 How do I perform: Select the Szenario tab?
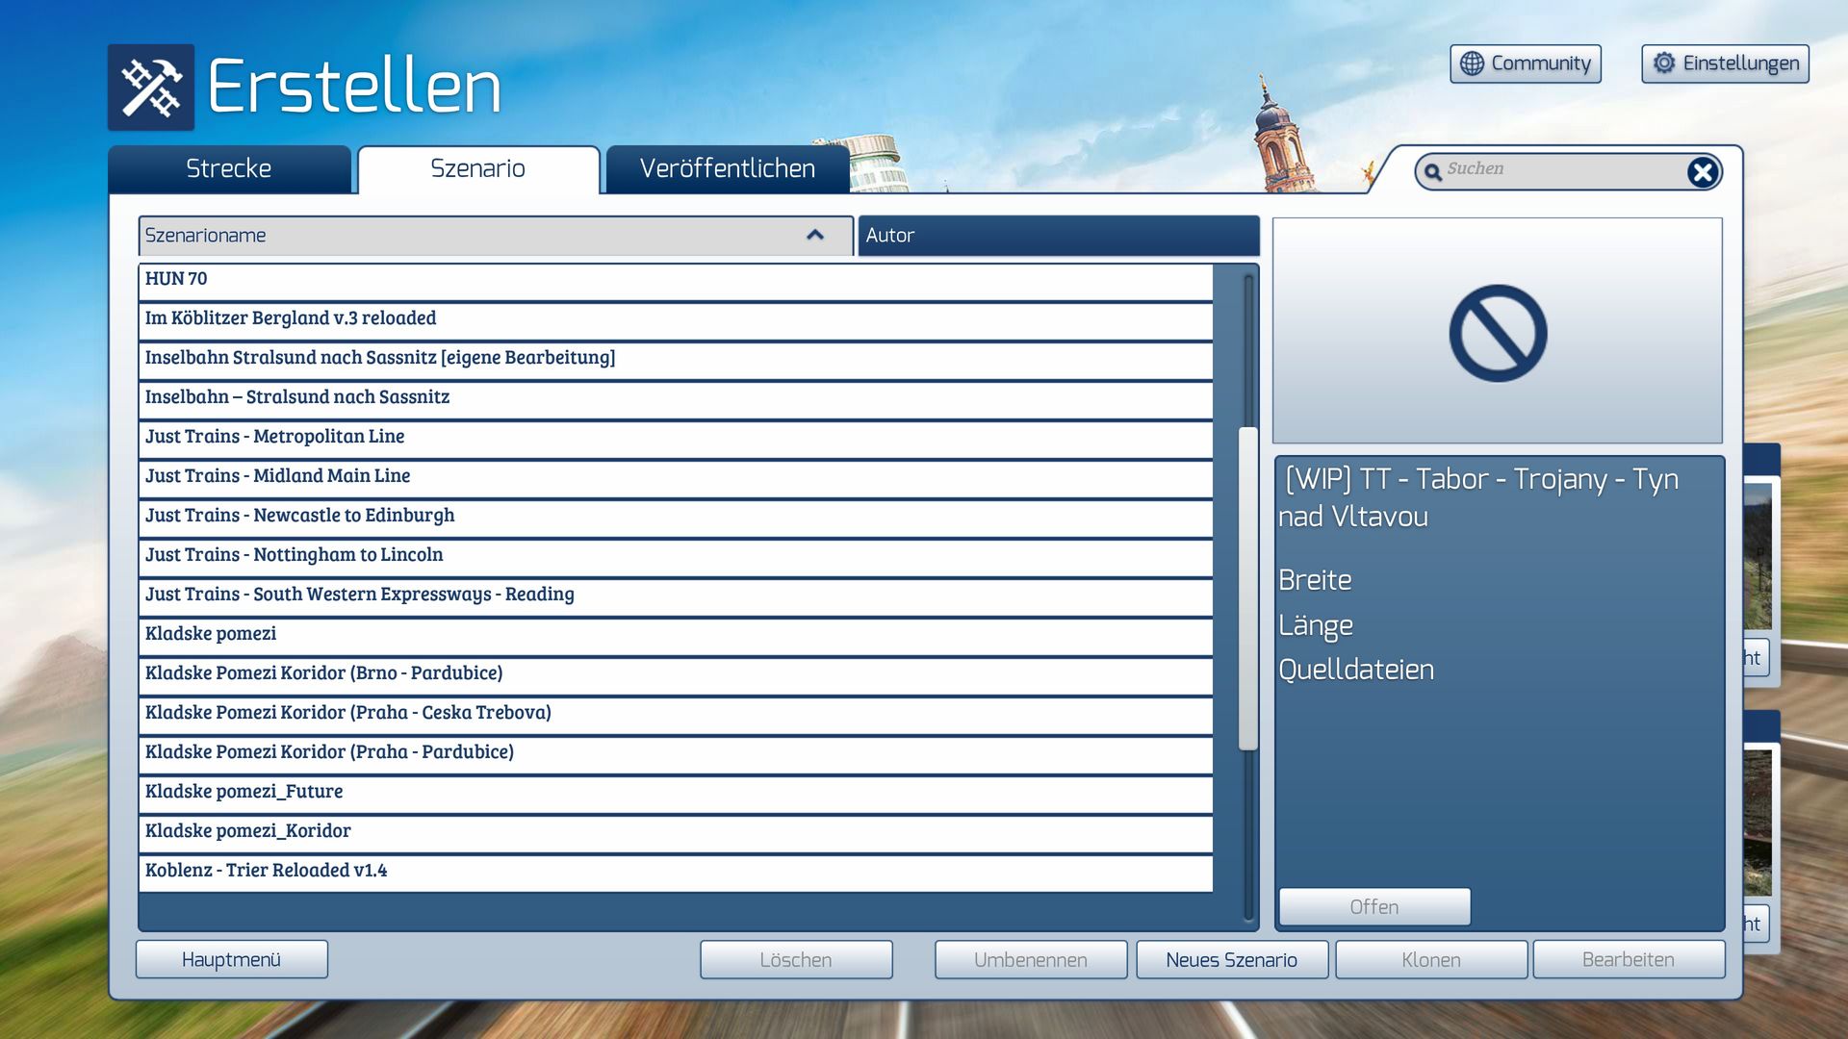pos(477,169)
